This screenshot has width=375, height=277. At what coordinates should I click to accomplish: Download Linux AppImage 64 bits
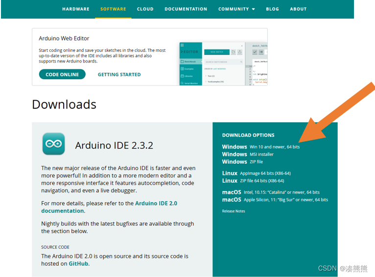256,173
